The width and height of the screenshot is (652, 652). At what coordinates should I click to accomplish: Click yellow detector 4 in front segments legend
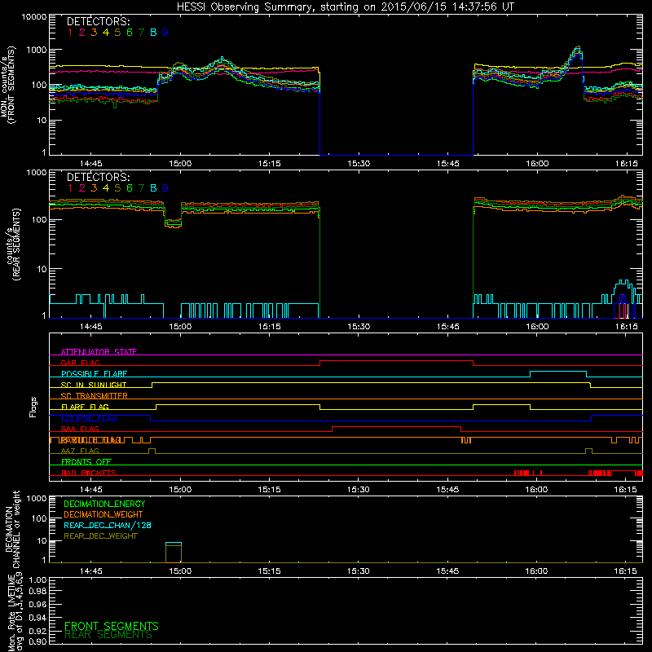coord(106,33)
